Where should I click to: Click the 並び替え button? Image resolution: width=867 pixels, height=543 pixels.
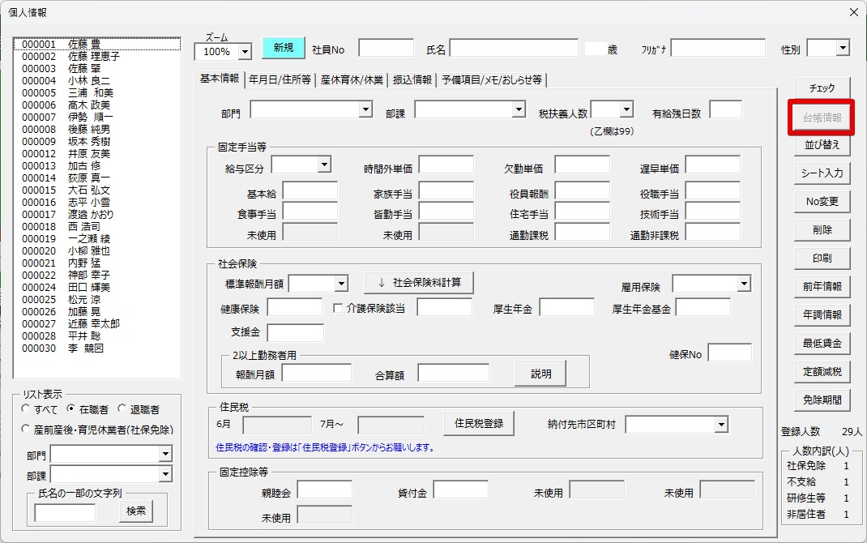pos(822,145)
